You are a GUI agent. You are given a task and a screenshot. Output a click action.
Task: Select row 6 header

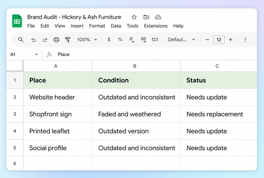[15, 163]
